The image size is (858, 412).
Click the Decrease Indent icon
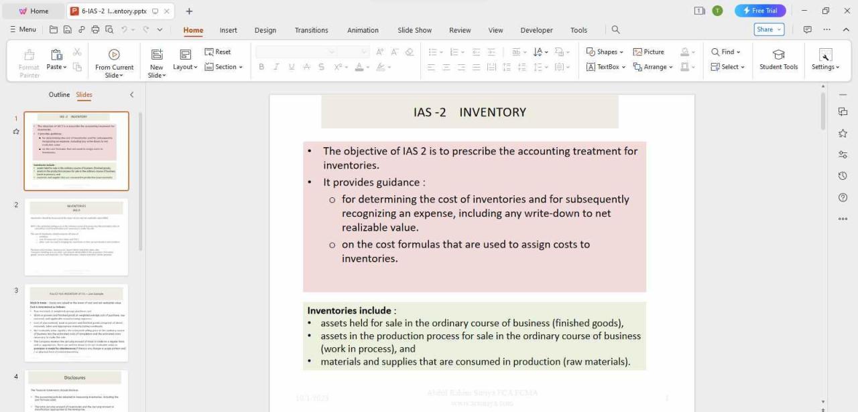tap(476, 51)
